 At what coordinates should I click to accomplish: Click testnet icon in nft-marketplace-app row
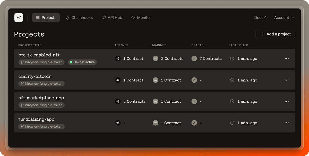tap(118, 101)
